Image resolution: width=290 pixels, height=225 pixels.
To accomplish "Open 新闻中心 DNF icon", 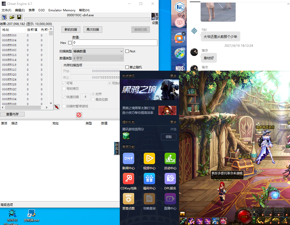I will (x=129, y=158).
